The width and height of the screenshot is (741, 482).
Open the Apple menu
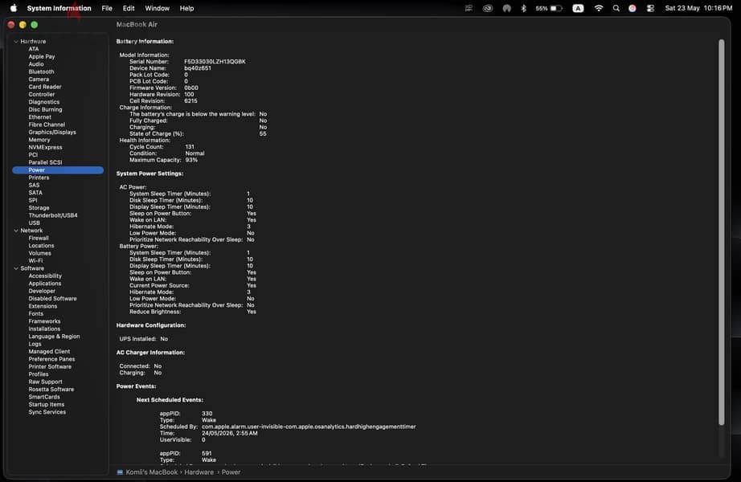(14, 8)
